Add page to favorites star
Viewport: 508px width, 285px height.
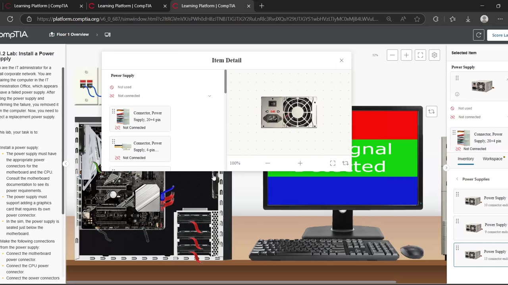click(x=417, y=19)
